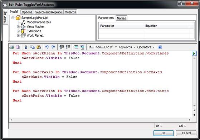
Task: Click the OK button
Action: (164, 133)
